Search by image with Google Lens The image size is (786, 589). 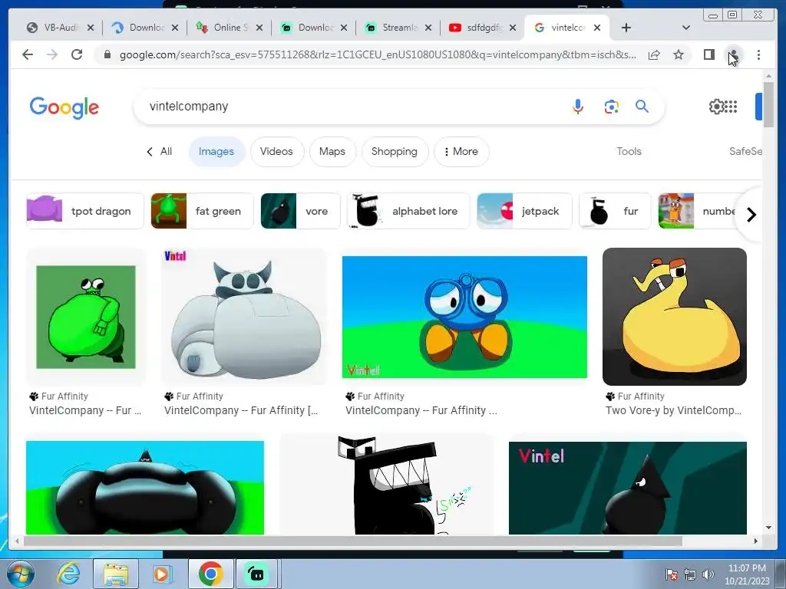tap(611, 107)
